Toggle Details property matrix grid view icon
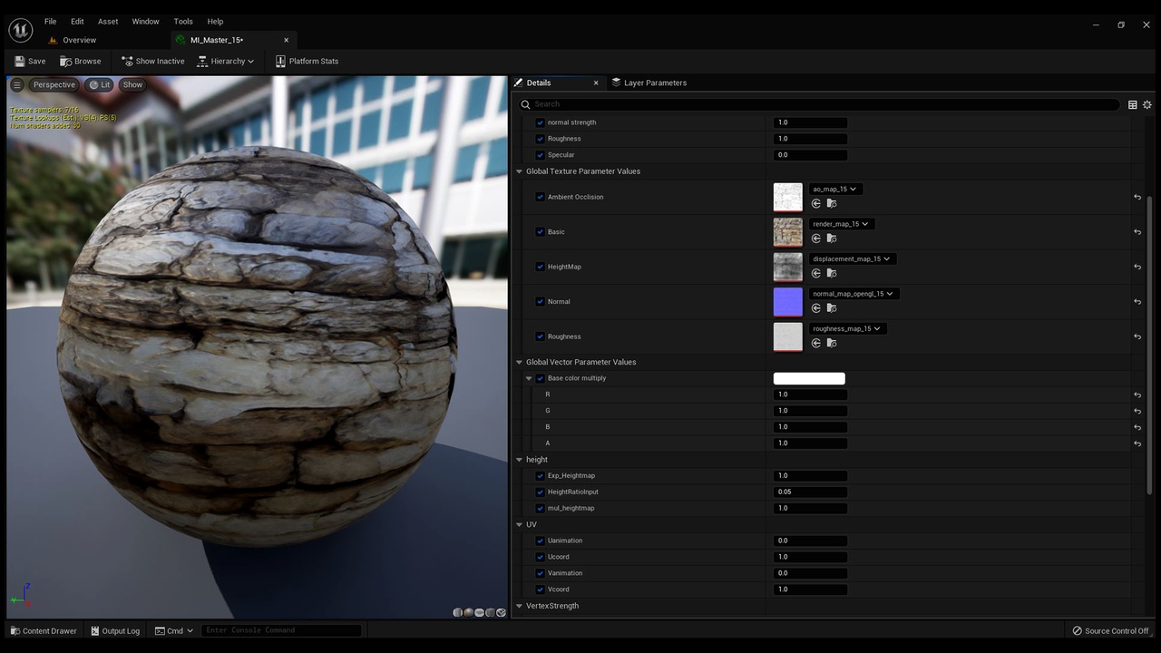The image size is (1161, 653). pyautogui.click(x=1132, y=104)
